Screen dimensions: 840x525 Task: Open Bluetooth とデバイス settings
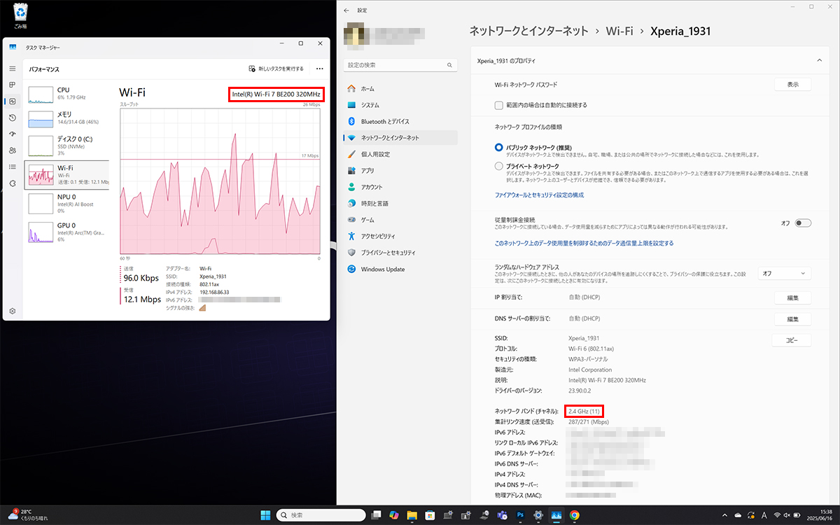(x=400, y=122)
